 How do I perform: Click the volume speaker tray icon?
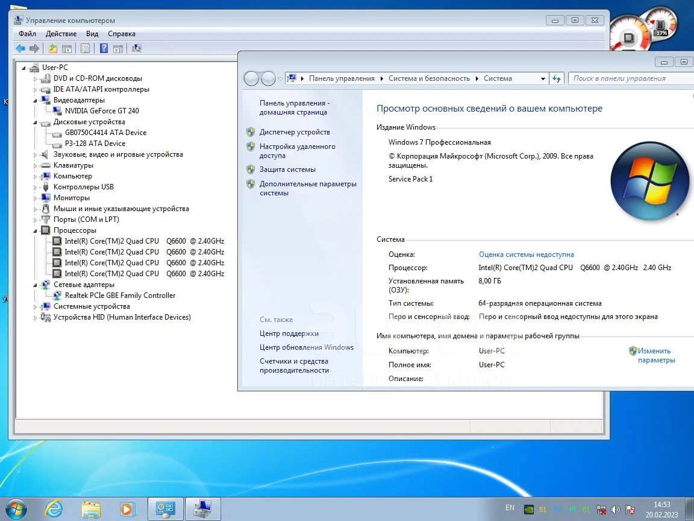pos(615,510)
